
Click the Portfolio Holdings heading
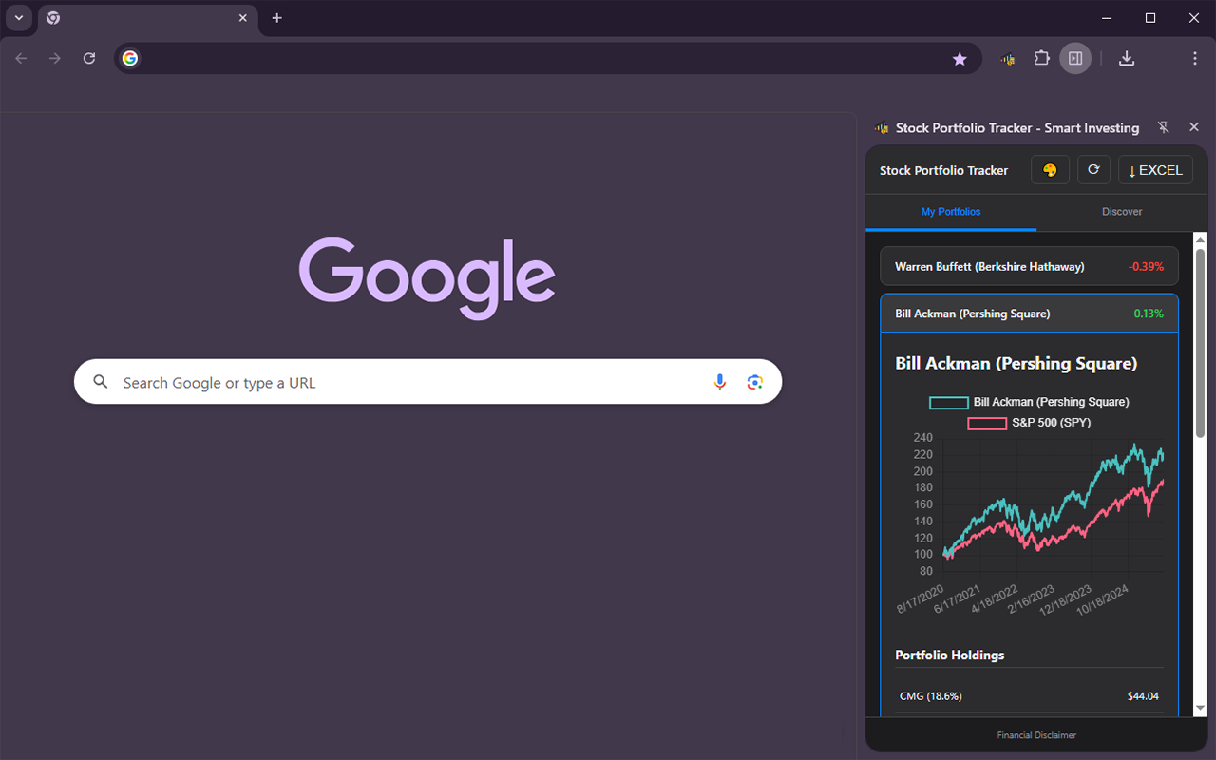[949, 655]
